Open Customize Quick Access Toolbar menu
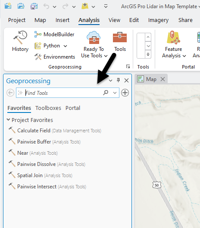 pyautogui.click(x=106, y=6)
